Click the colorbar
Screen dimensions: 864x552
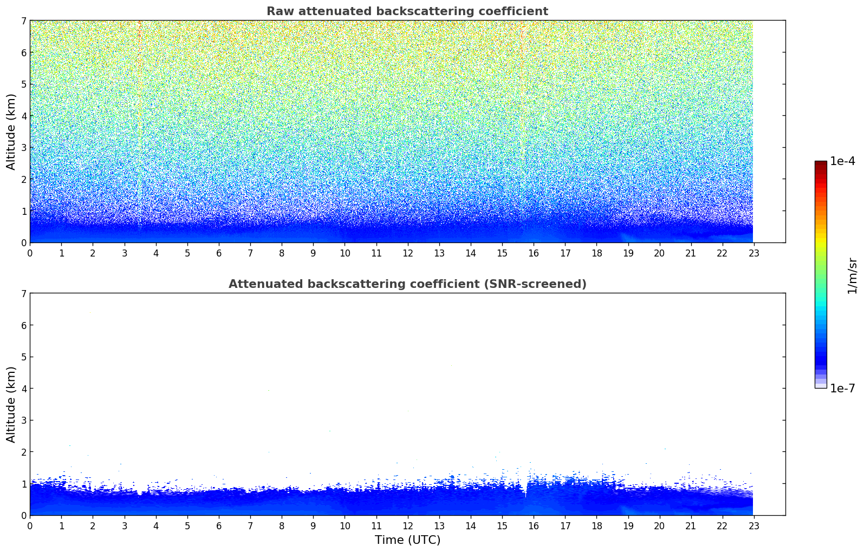821,274
